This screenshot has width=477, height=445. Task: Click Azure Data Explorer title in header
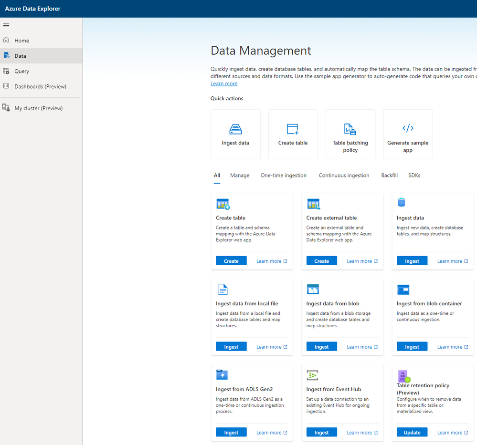point(32,9)
